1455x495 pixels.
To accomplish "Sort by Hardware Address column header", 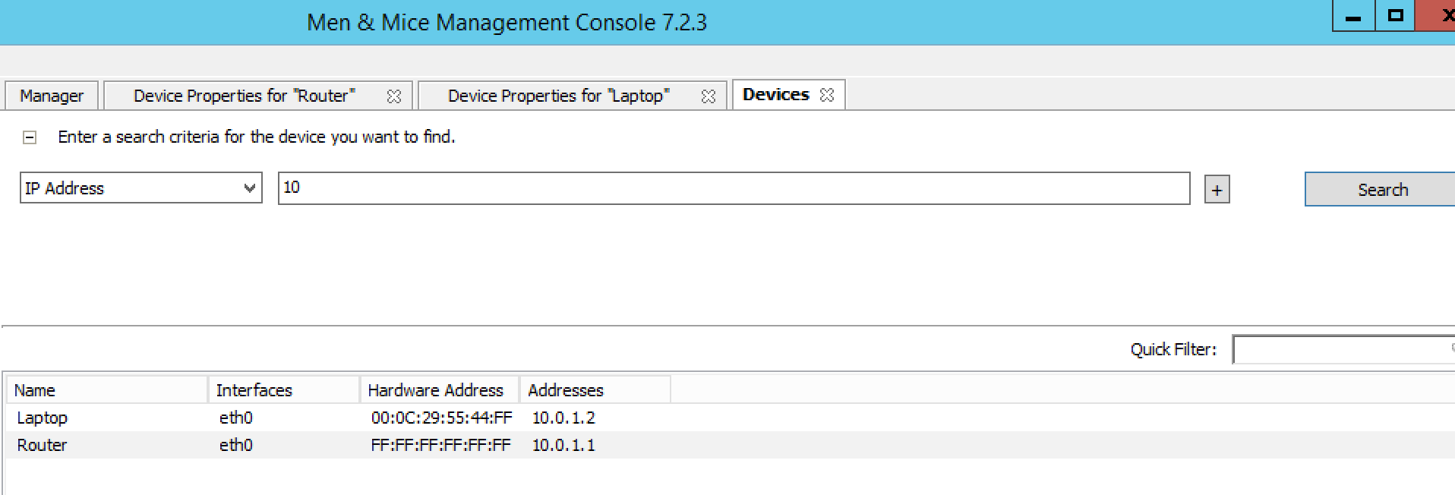I will click(438, 390).
